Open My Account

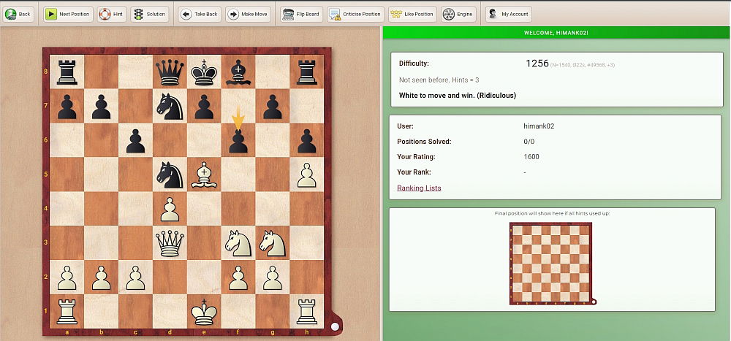[508, 14]
